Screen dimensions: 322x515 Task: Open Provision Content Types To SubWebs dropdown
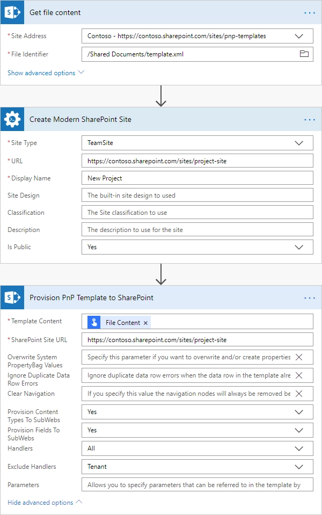299,412
